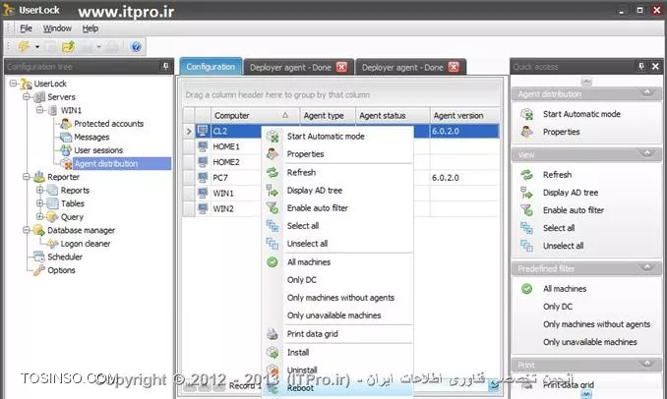This screenshot has width=667, height=399.
Task: Choose Enable auto filter in context menu
Action: pos(337,208)
